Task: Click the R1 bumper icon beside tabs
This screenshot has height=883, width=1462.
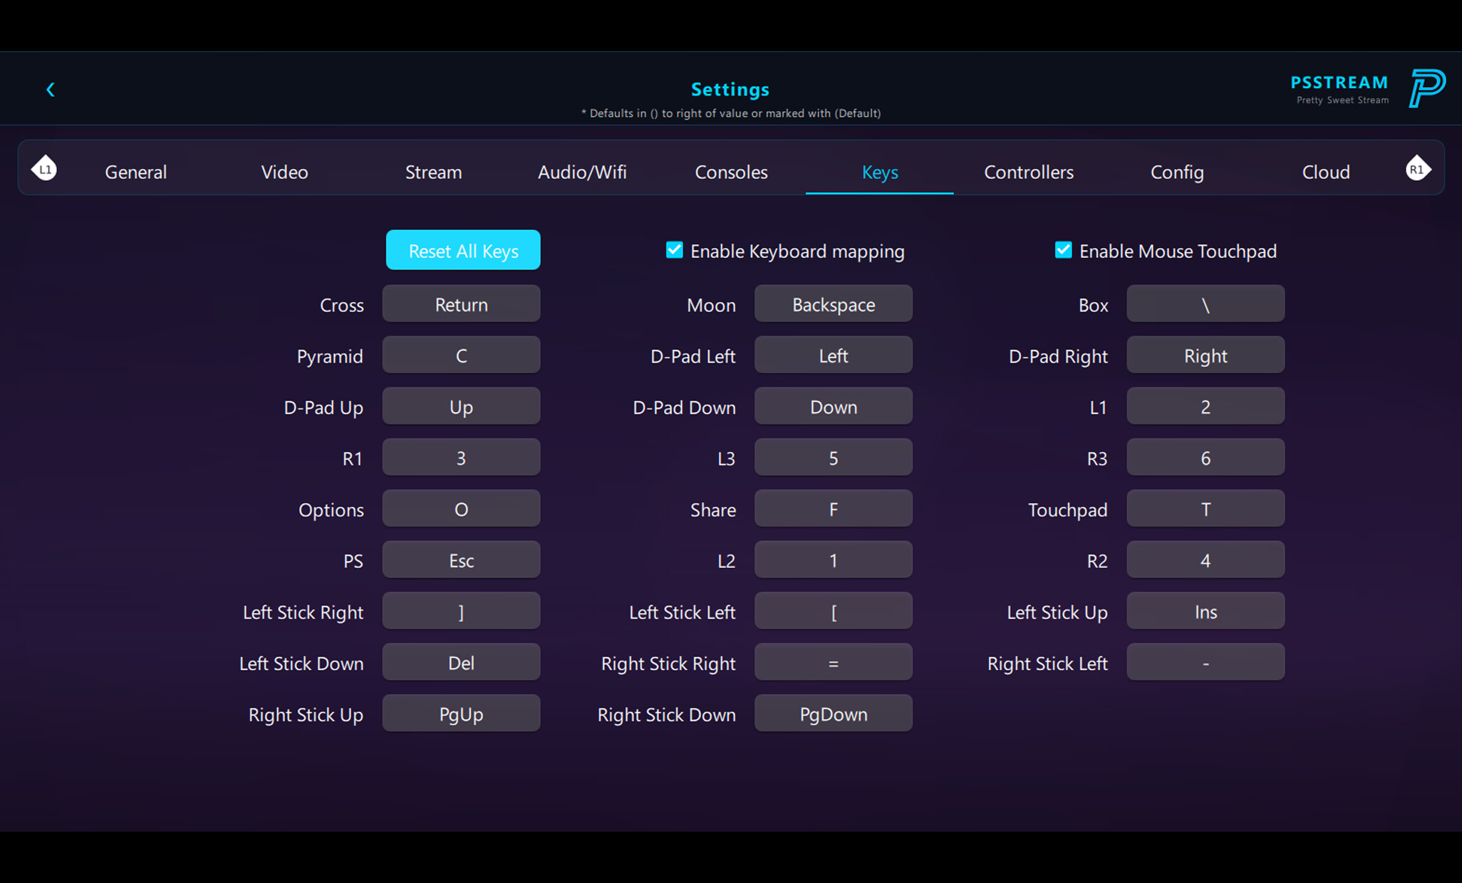Action: pos(1418,167)
